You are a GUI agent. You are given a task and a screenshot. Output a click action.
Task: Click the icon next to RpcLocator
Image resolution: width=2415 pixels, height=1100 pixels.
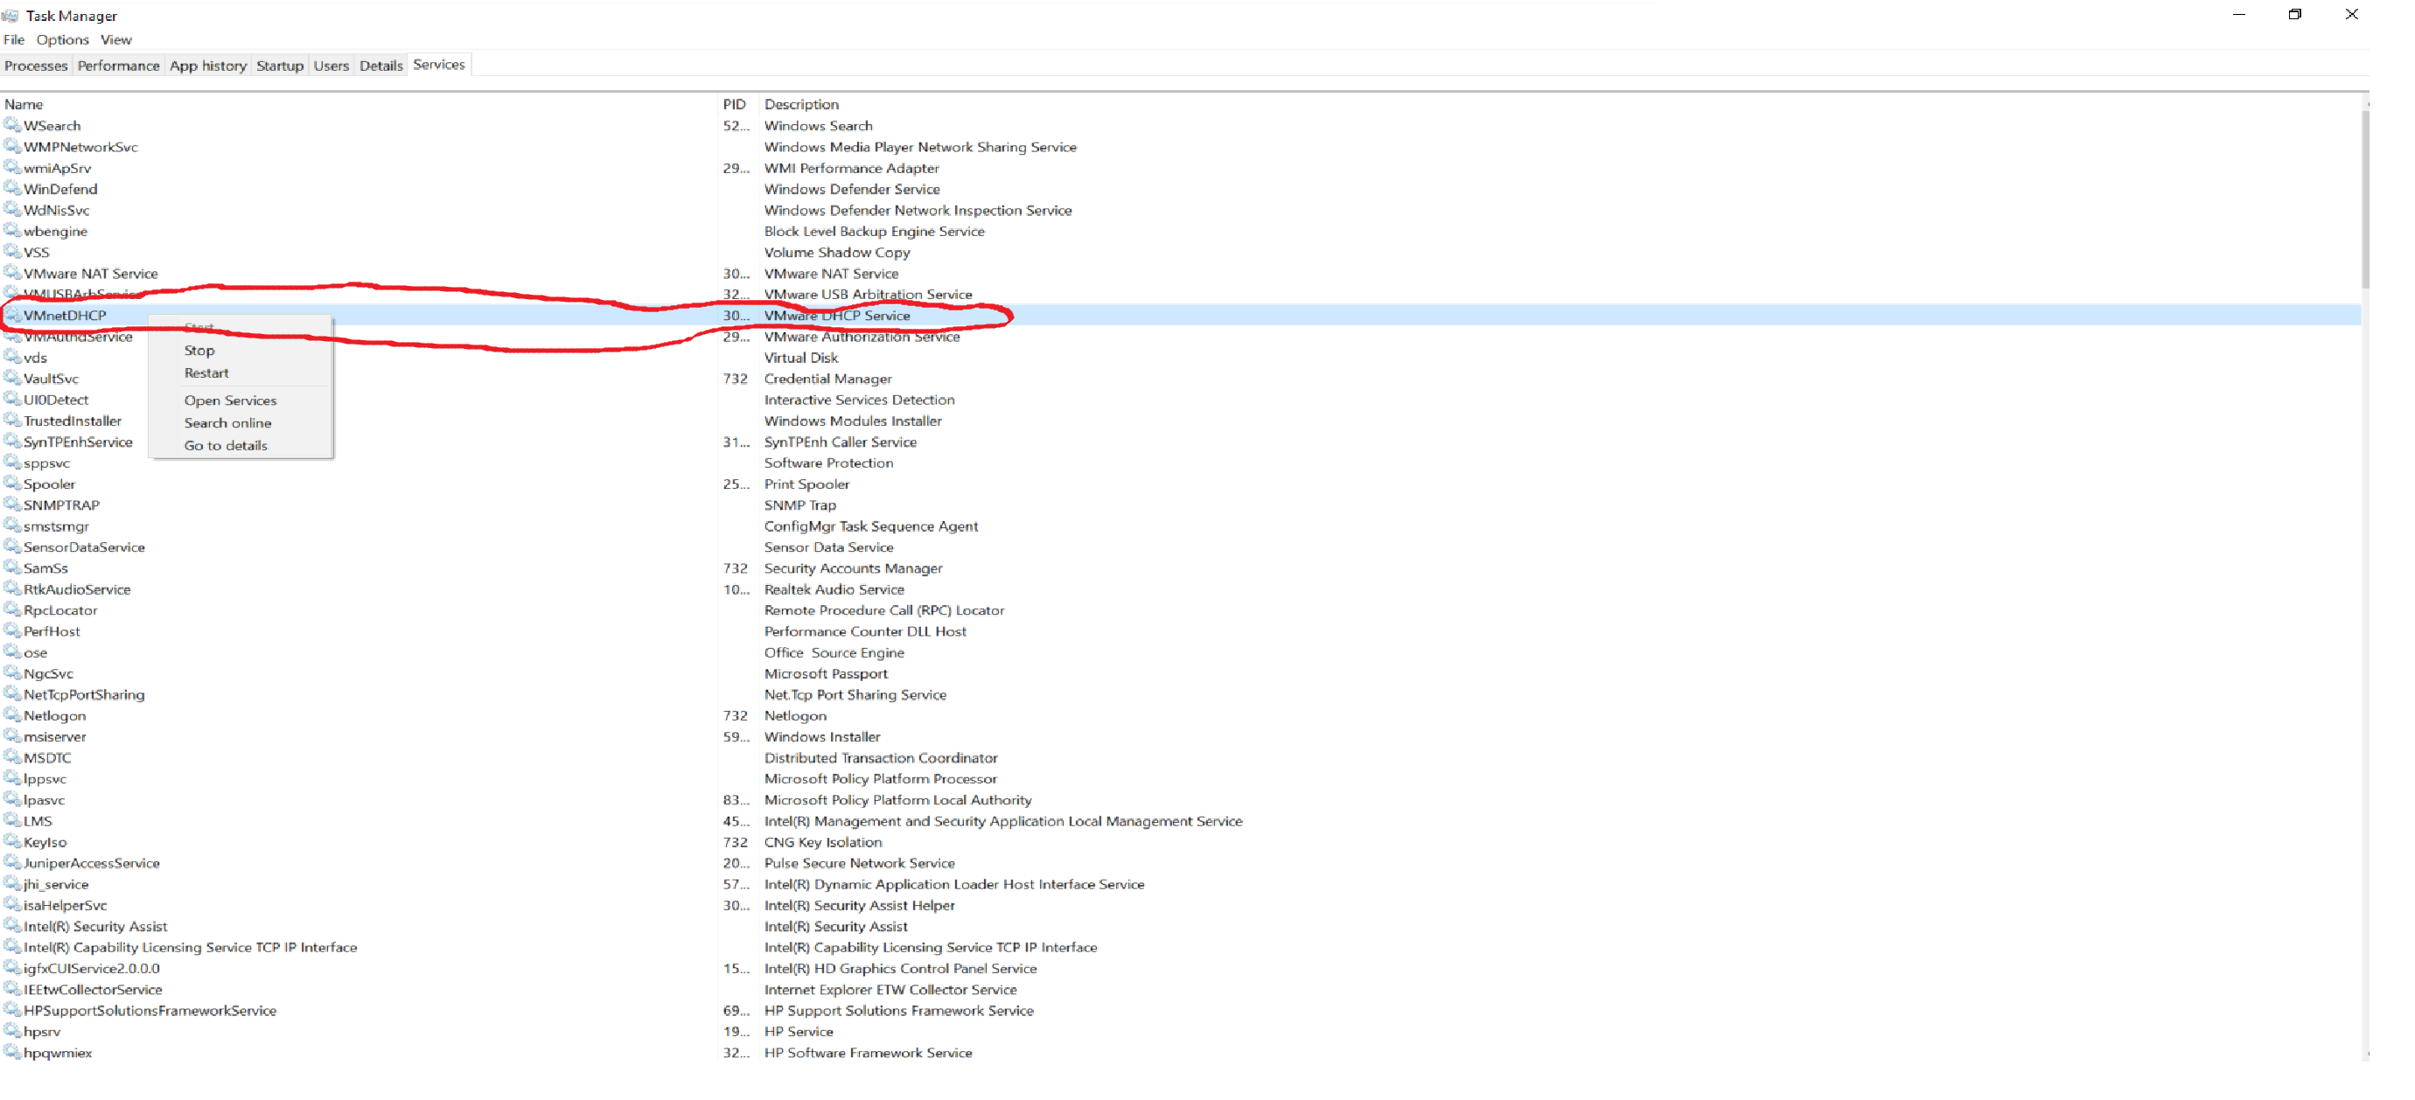(12, 610)
